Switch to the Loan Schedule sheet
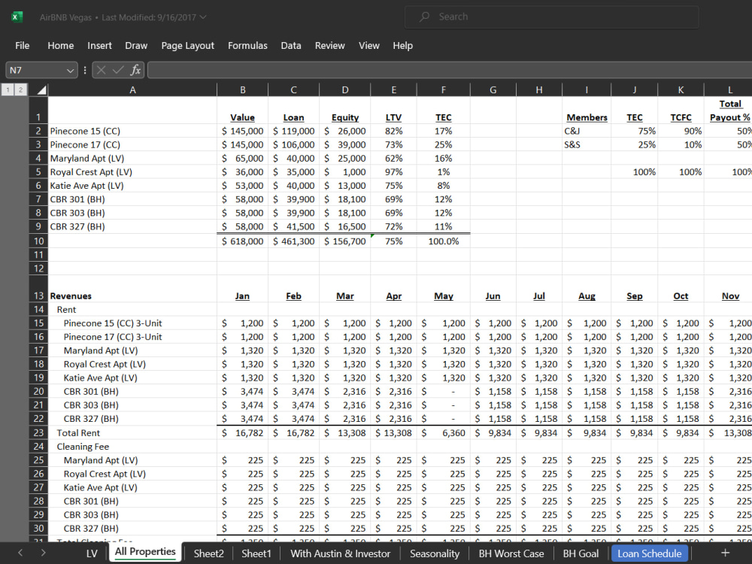The width and height of the screenshot is (752, 564). 649,553
